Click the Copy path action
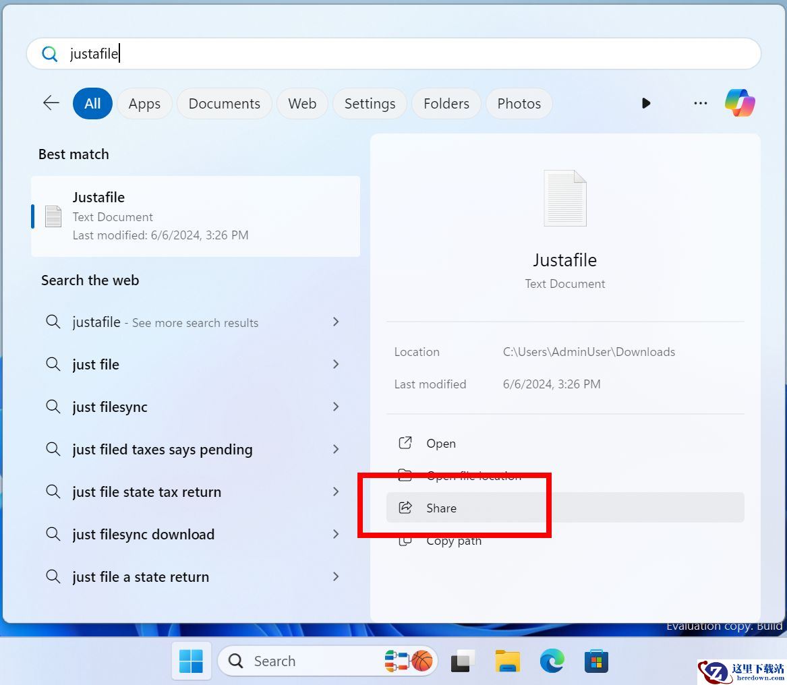This screenshot has width=787, height=685. pos(565,541)
